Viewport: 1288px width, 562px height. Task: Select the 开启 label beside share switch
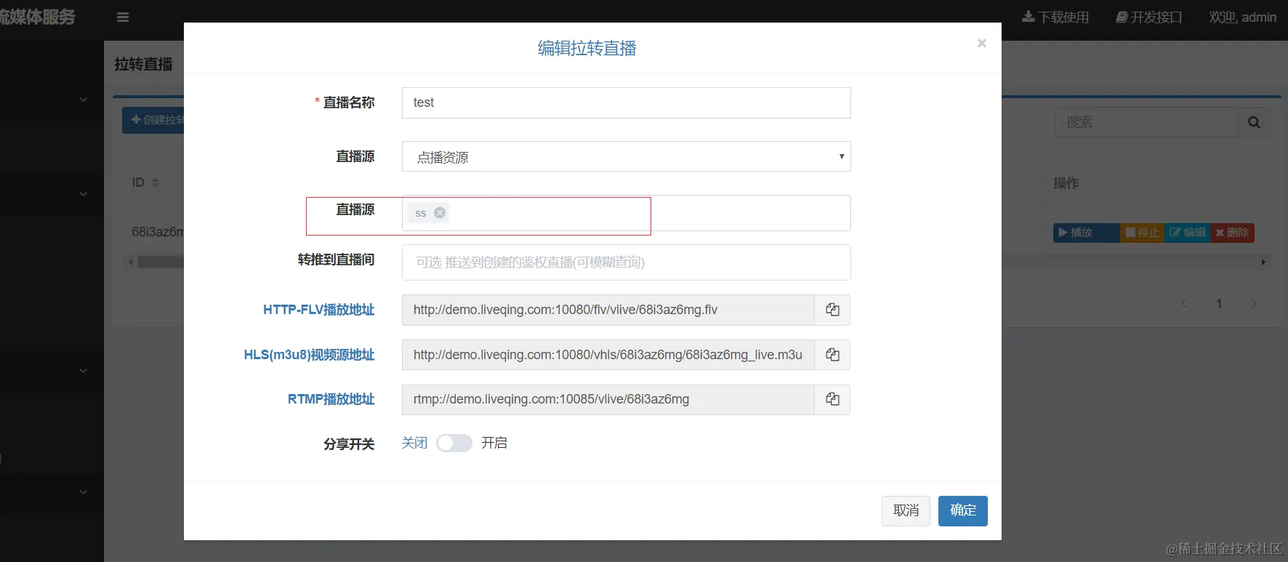click(x=494, y=443)
